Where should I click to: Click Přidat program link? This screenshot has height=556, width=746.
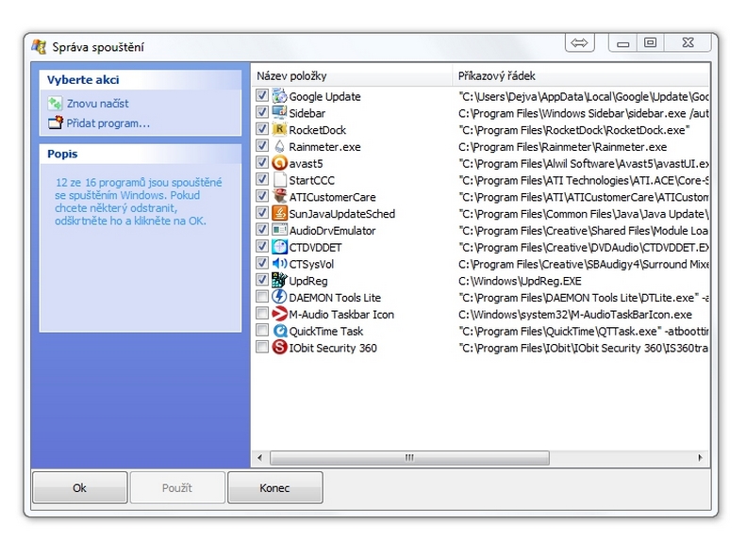pos(108,123)
